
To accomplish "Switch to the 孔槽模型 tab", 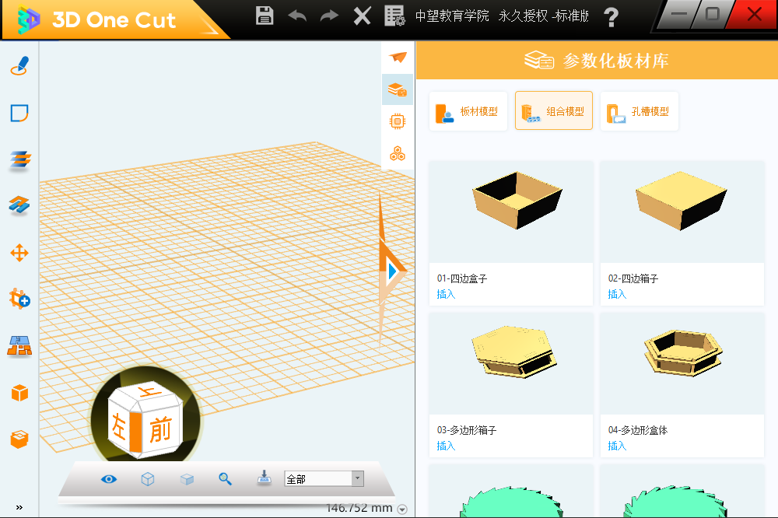I will coord(639,110).
